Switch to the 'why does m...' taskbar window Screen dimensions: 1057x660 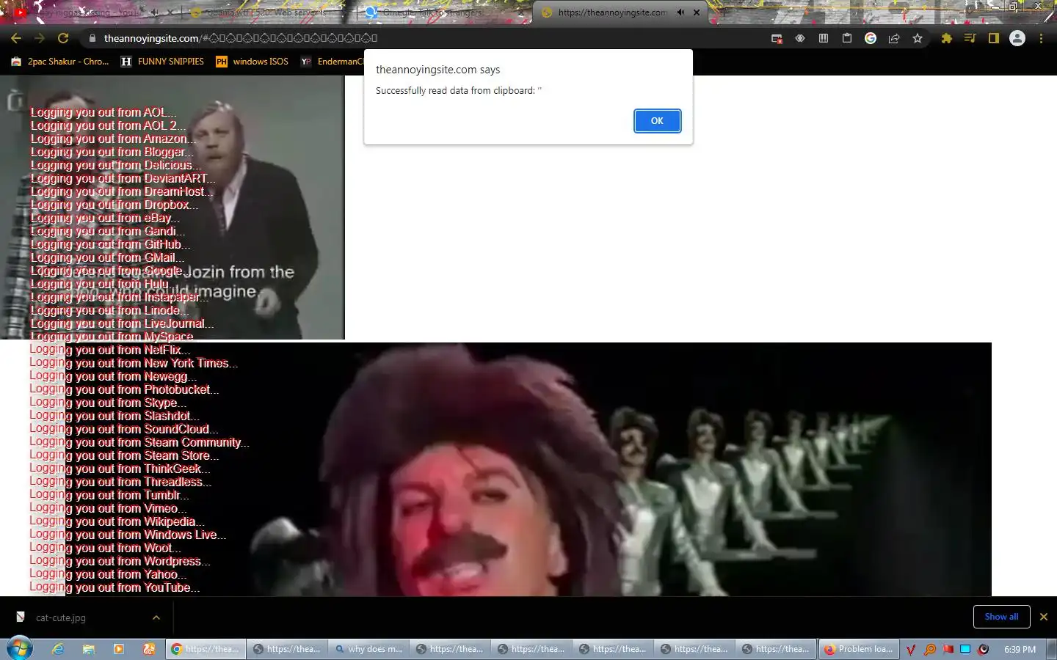pyautogui.click(x=368, y=649)
